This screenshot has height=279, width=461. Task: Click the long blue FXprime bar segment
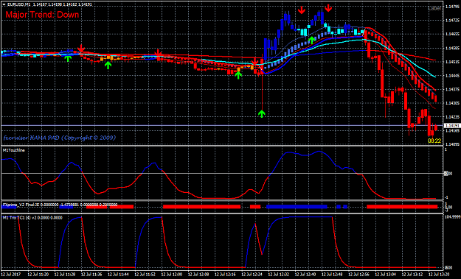pyautogui.click(x=297, y=207)
